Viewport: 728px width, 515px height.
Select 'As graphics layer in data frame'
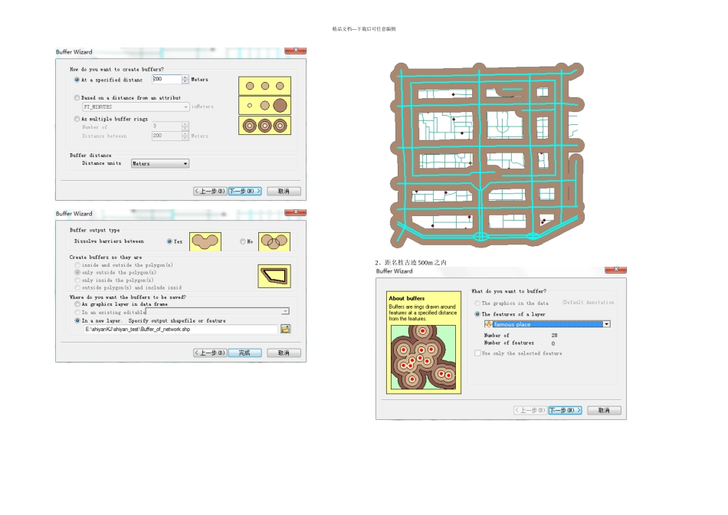tap(77, 304)
